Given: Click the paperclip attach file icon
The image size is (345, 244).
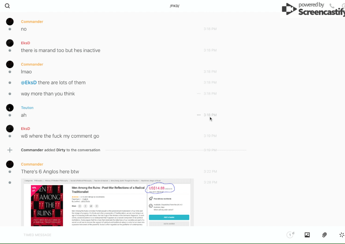Looking at the screenshot, I should click(324, 235).
